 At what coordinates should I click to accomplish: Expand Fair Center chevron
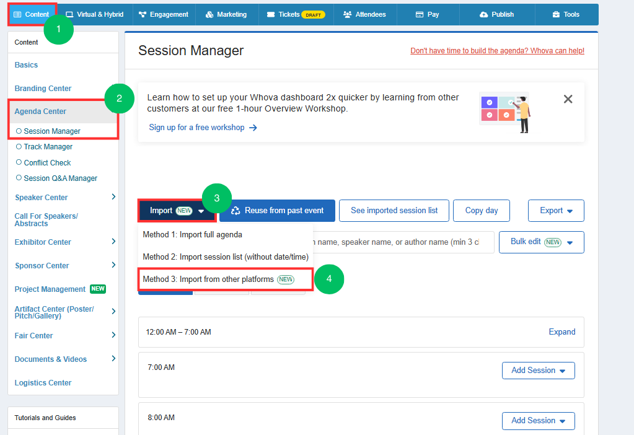coord(113,335)
